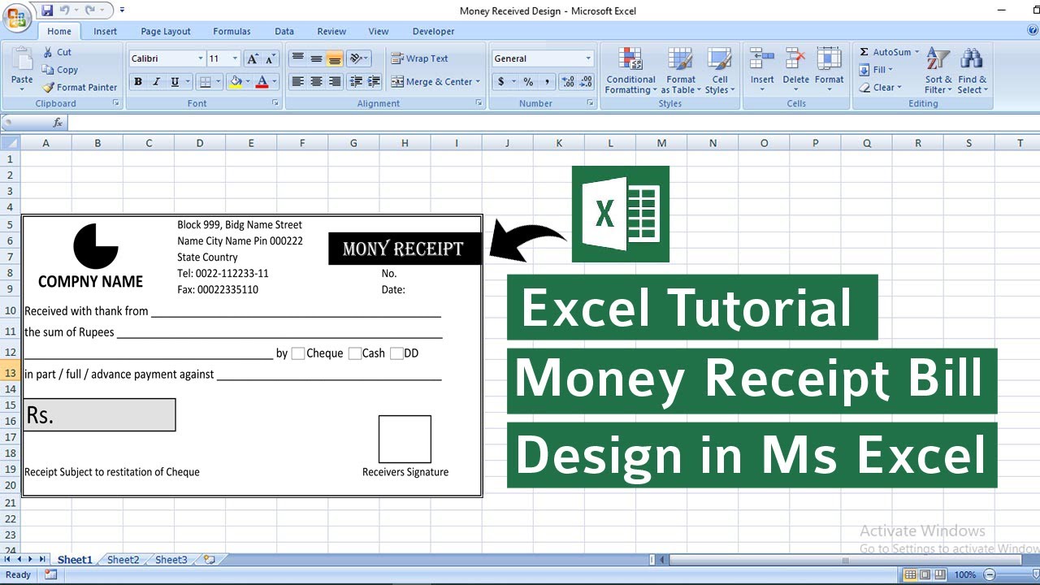Apply accounting dollar number format

pyautogui.click(x=501, y=82)
